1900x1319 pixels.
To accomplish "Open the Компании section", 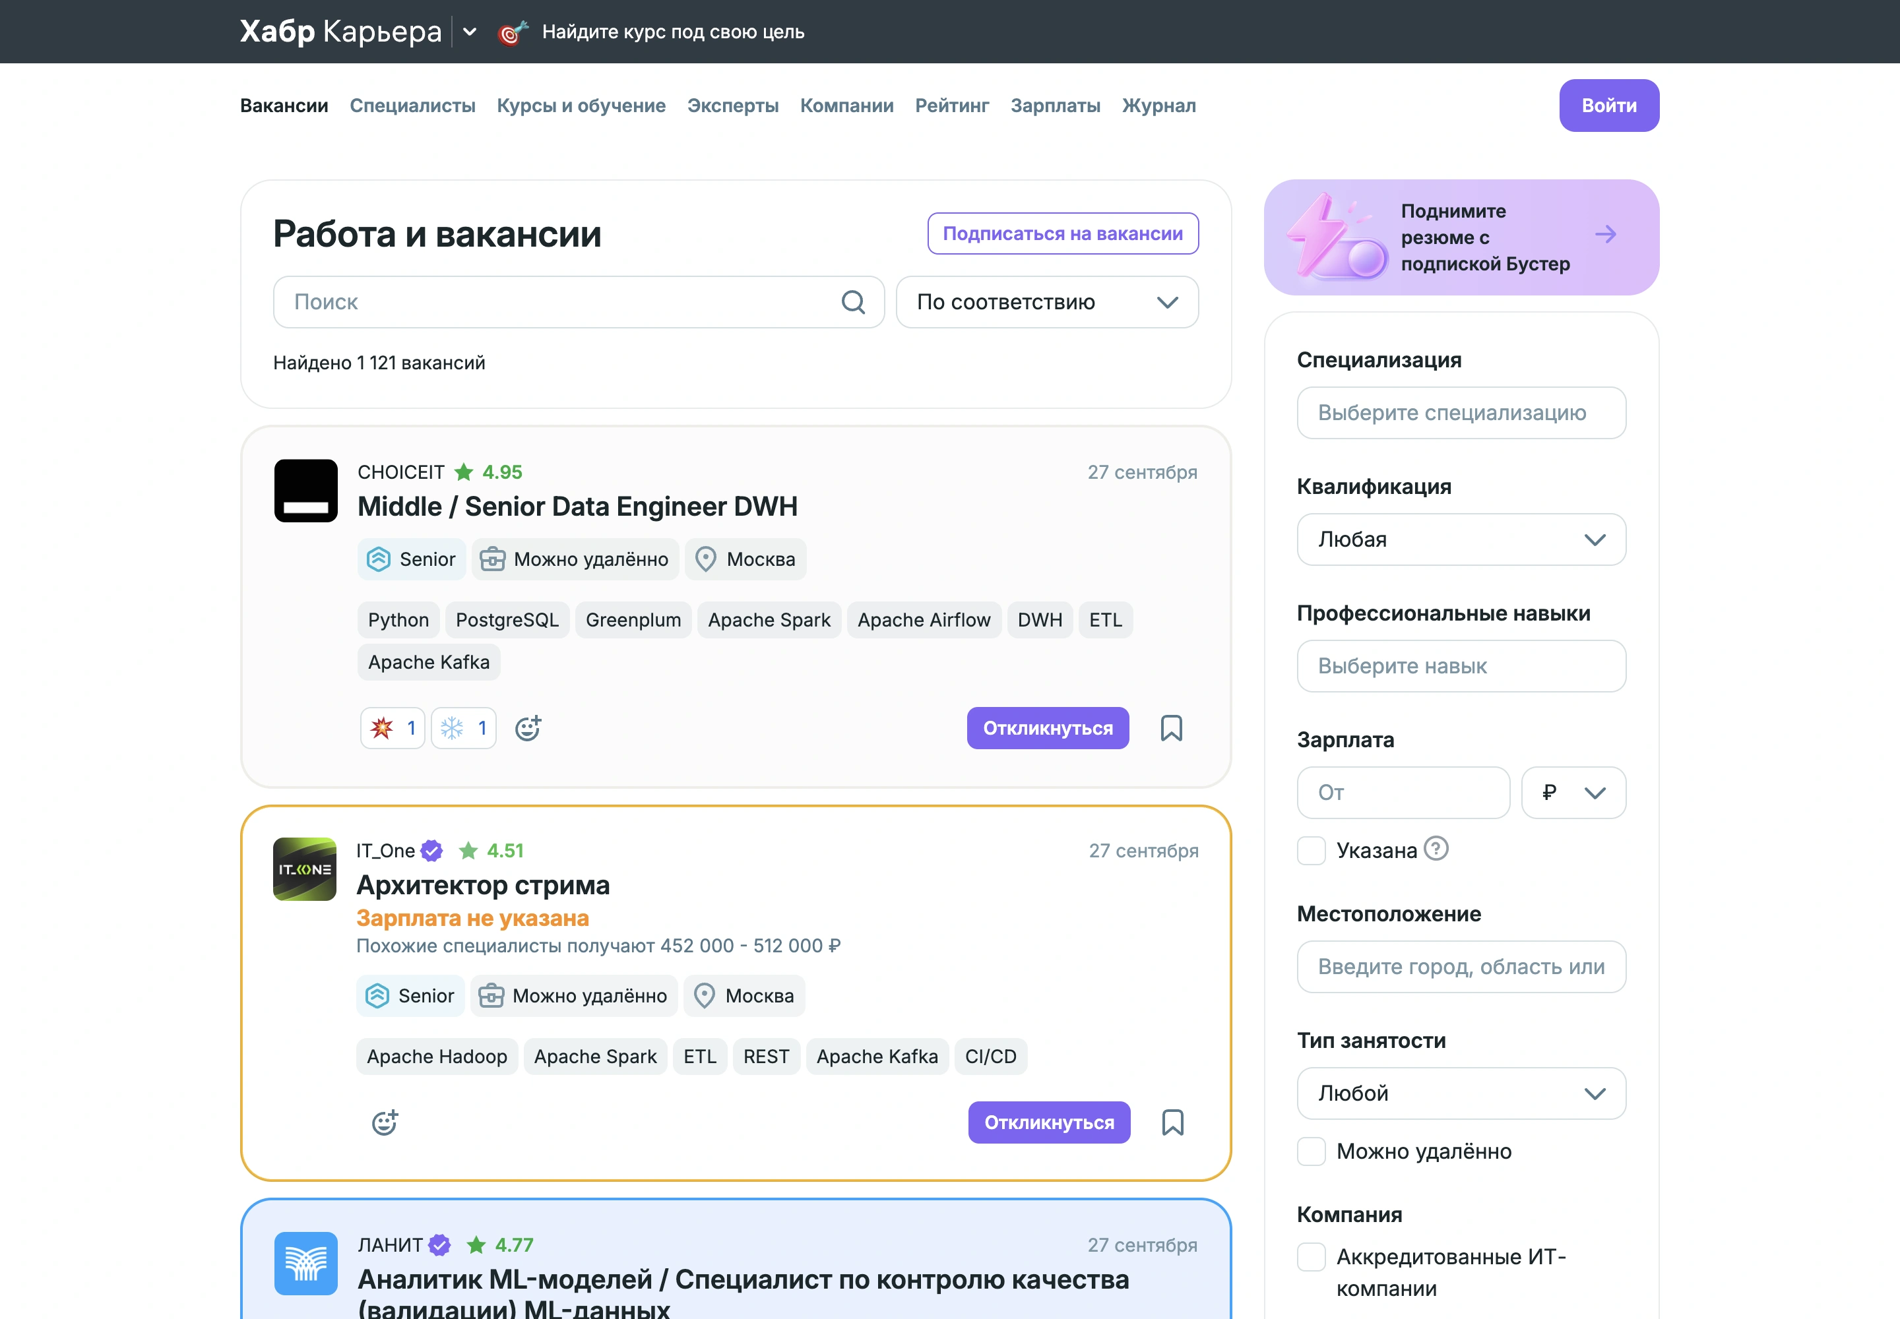I will 846,106.
